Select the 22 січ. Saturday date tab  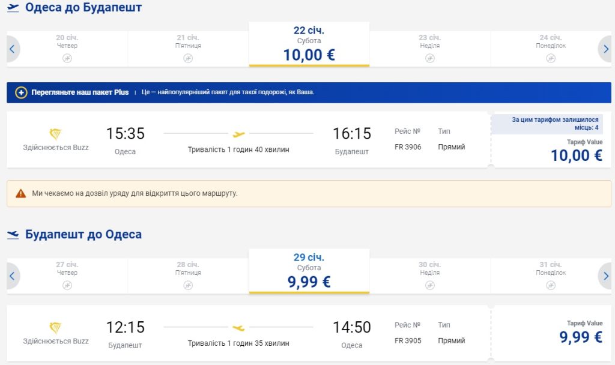(x=309, y=44)
